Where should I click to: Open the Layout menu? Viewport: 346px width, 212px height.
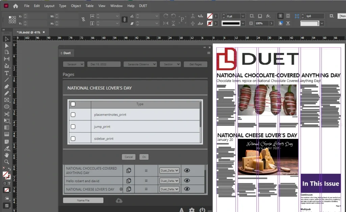coord(49,6)
